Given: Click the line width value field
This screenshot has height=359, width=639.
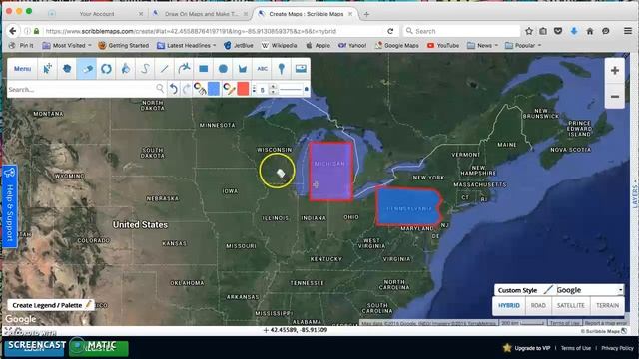Looking at the screenshot, I should click(x=263, y=89).
